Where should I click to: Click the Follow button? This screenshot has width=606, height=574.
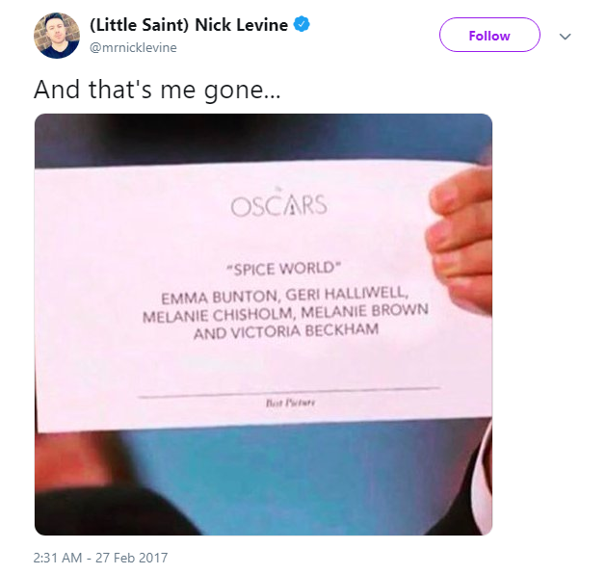click(x=489, y=35)
